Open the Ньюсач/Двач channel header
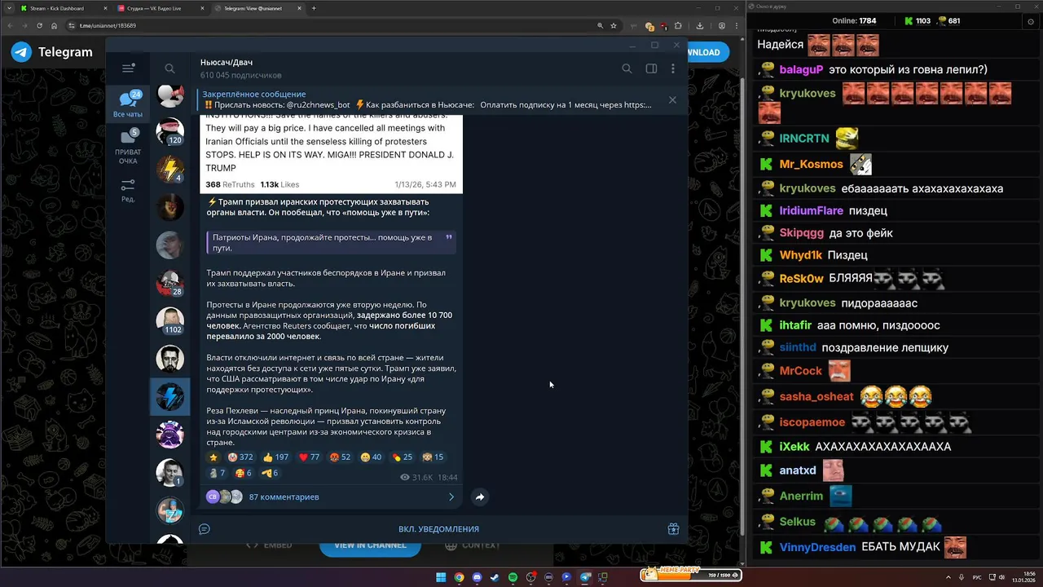Viewport: 1043px width, 587px height. (x=241, y=68)
